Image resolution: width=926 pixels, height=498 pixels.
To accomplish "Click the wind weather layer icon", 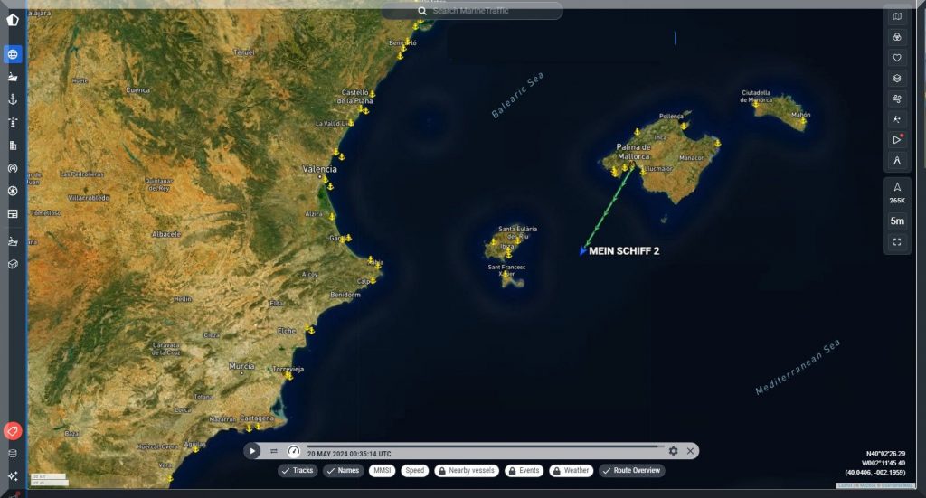I will 896,99.
